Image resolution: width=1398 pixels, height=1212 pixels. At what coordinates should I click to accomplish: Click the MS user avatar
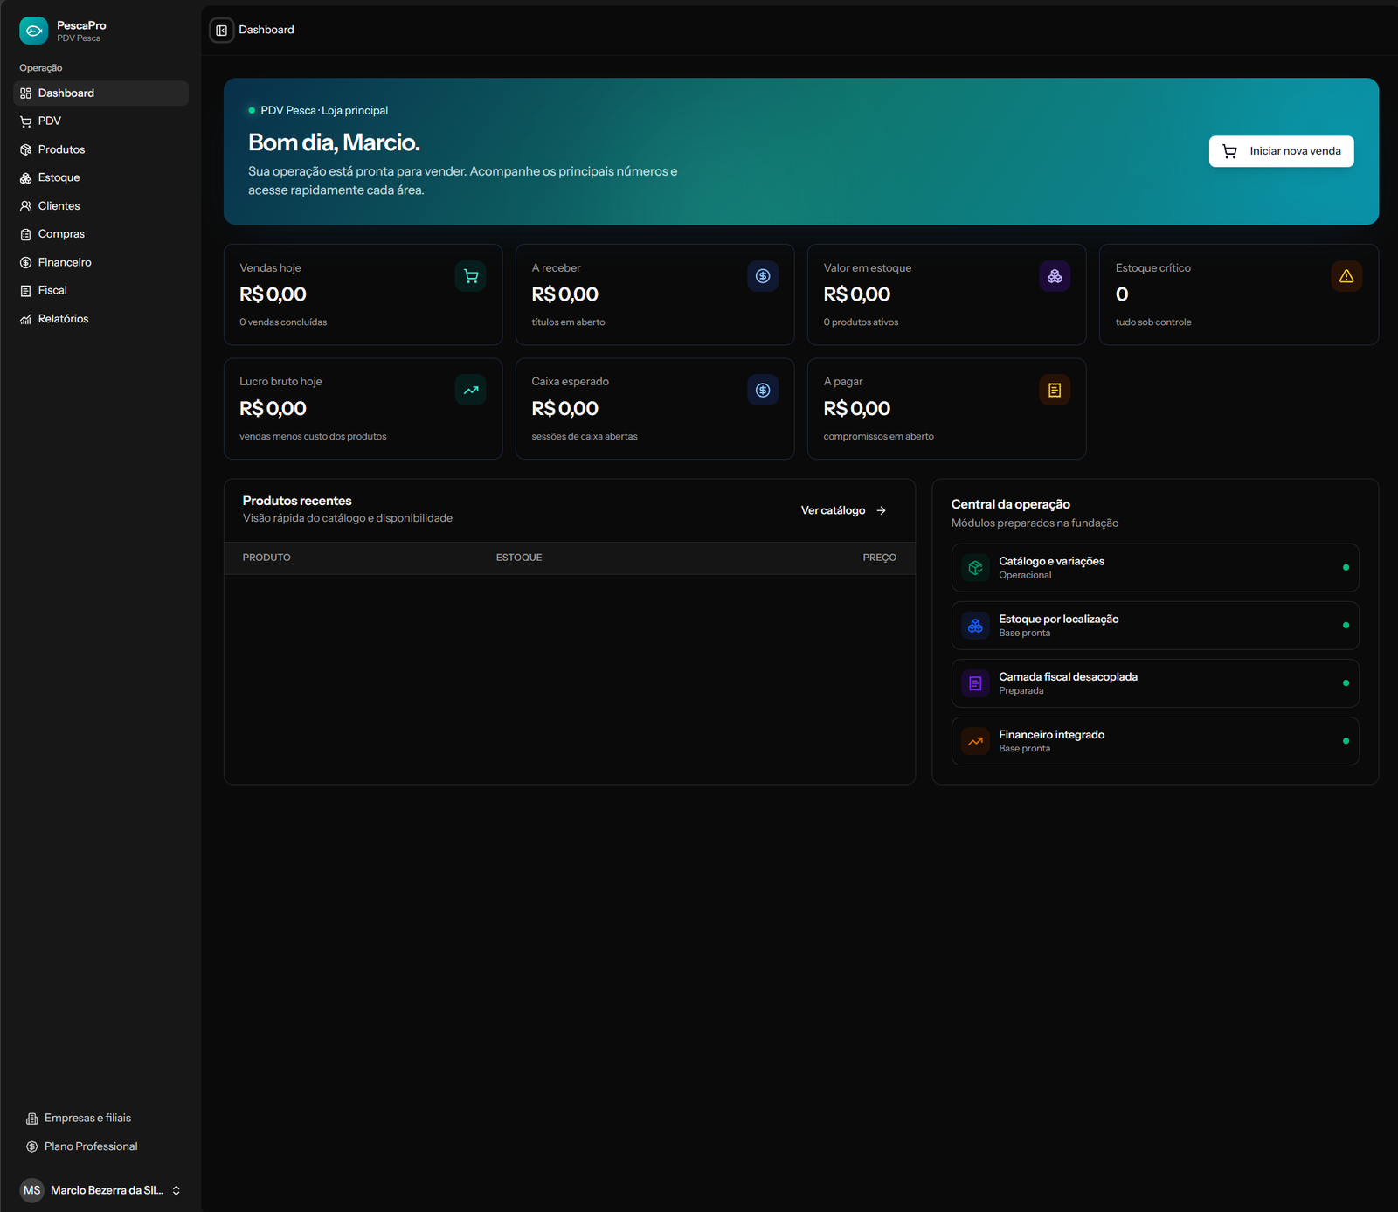(x=32, y=1190)
